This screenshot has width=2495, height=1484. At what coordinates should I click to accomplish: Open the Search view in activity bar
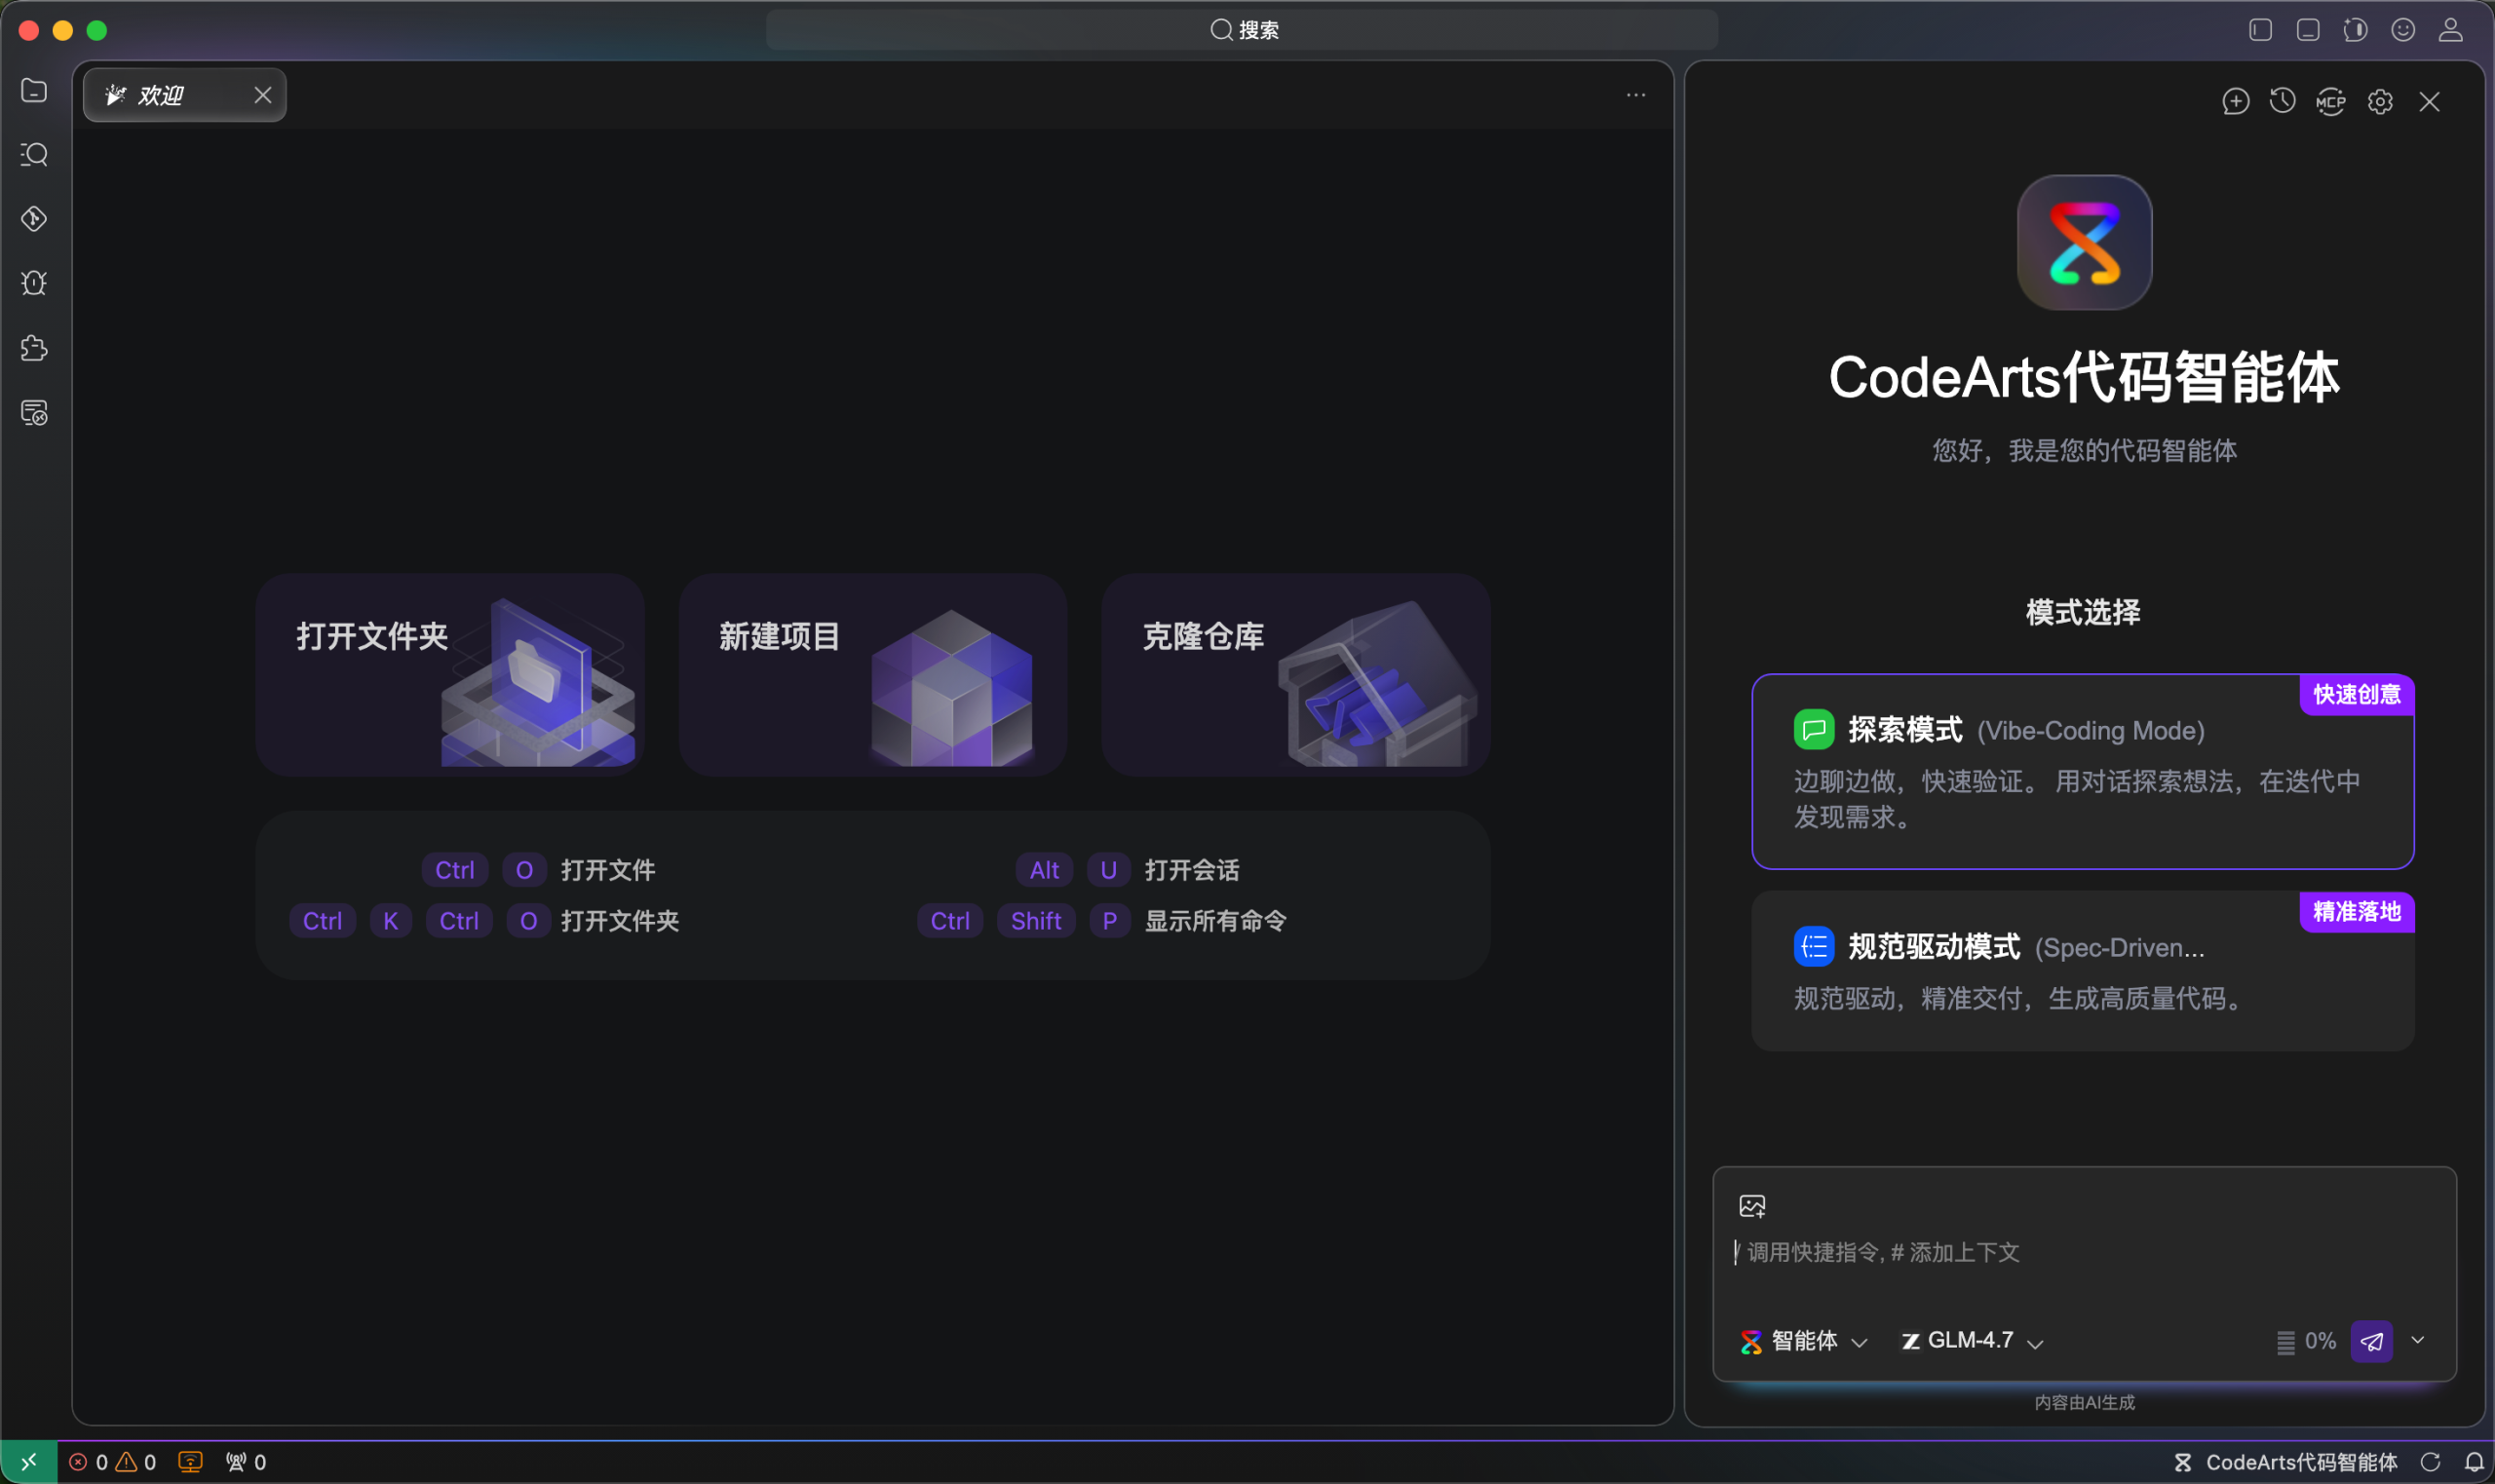tap(34, 155)
